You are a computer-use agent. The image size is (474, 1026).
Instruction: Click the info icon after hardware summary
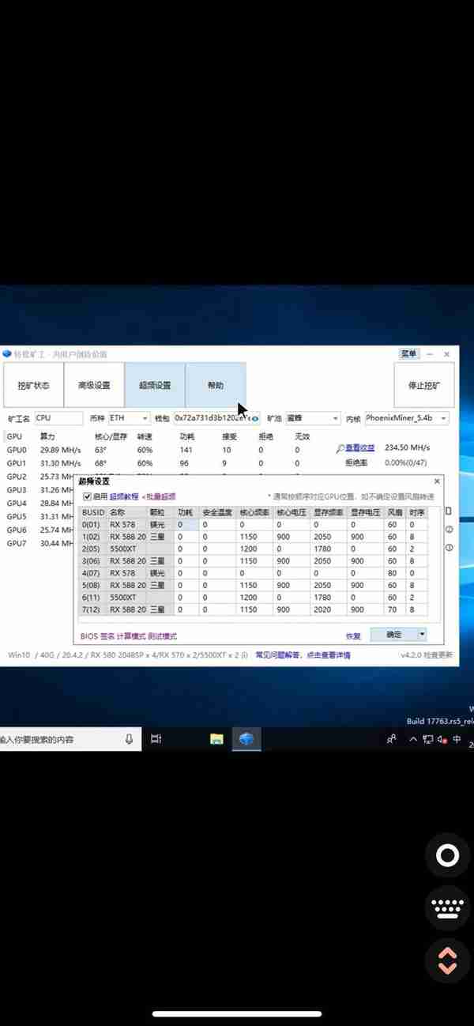(244, 655)
